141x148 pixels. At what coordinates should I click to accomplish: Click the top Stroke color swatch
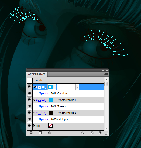[50, 87]
